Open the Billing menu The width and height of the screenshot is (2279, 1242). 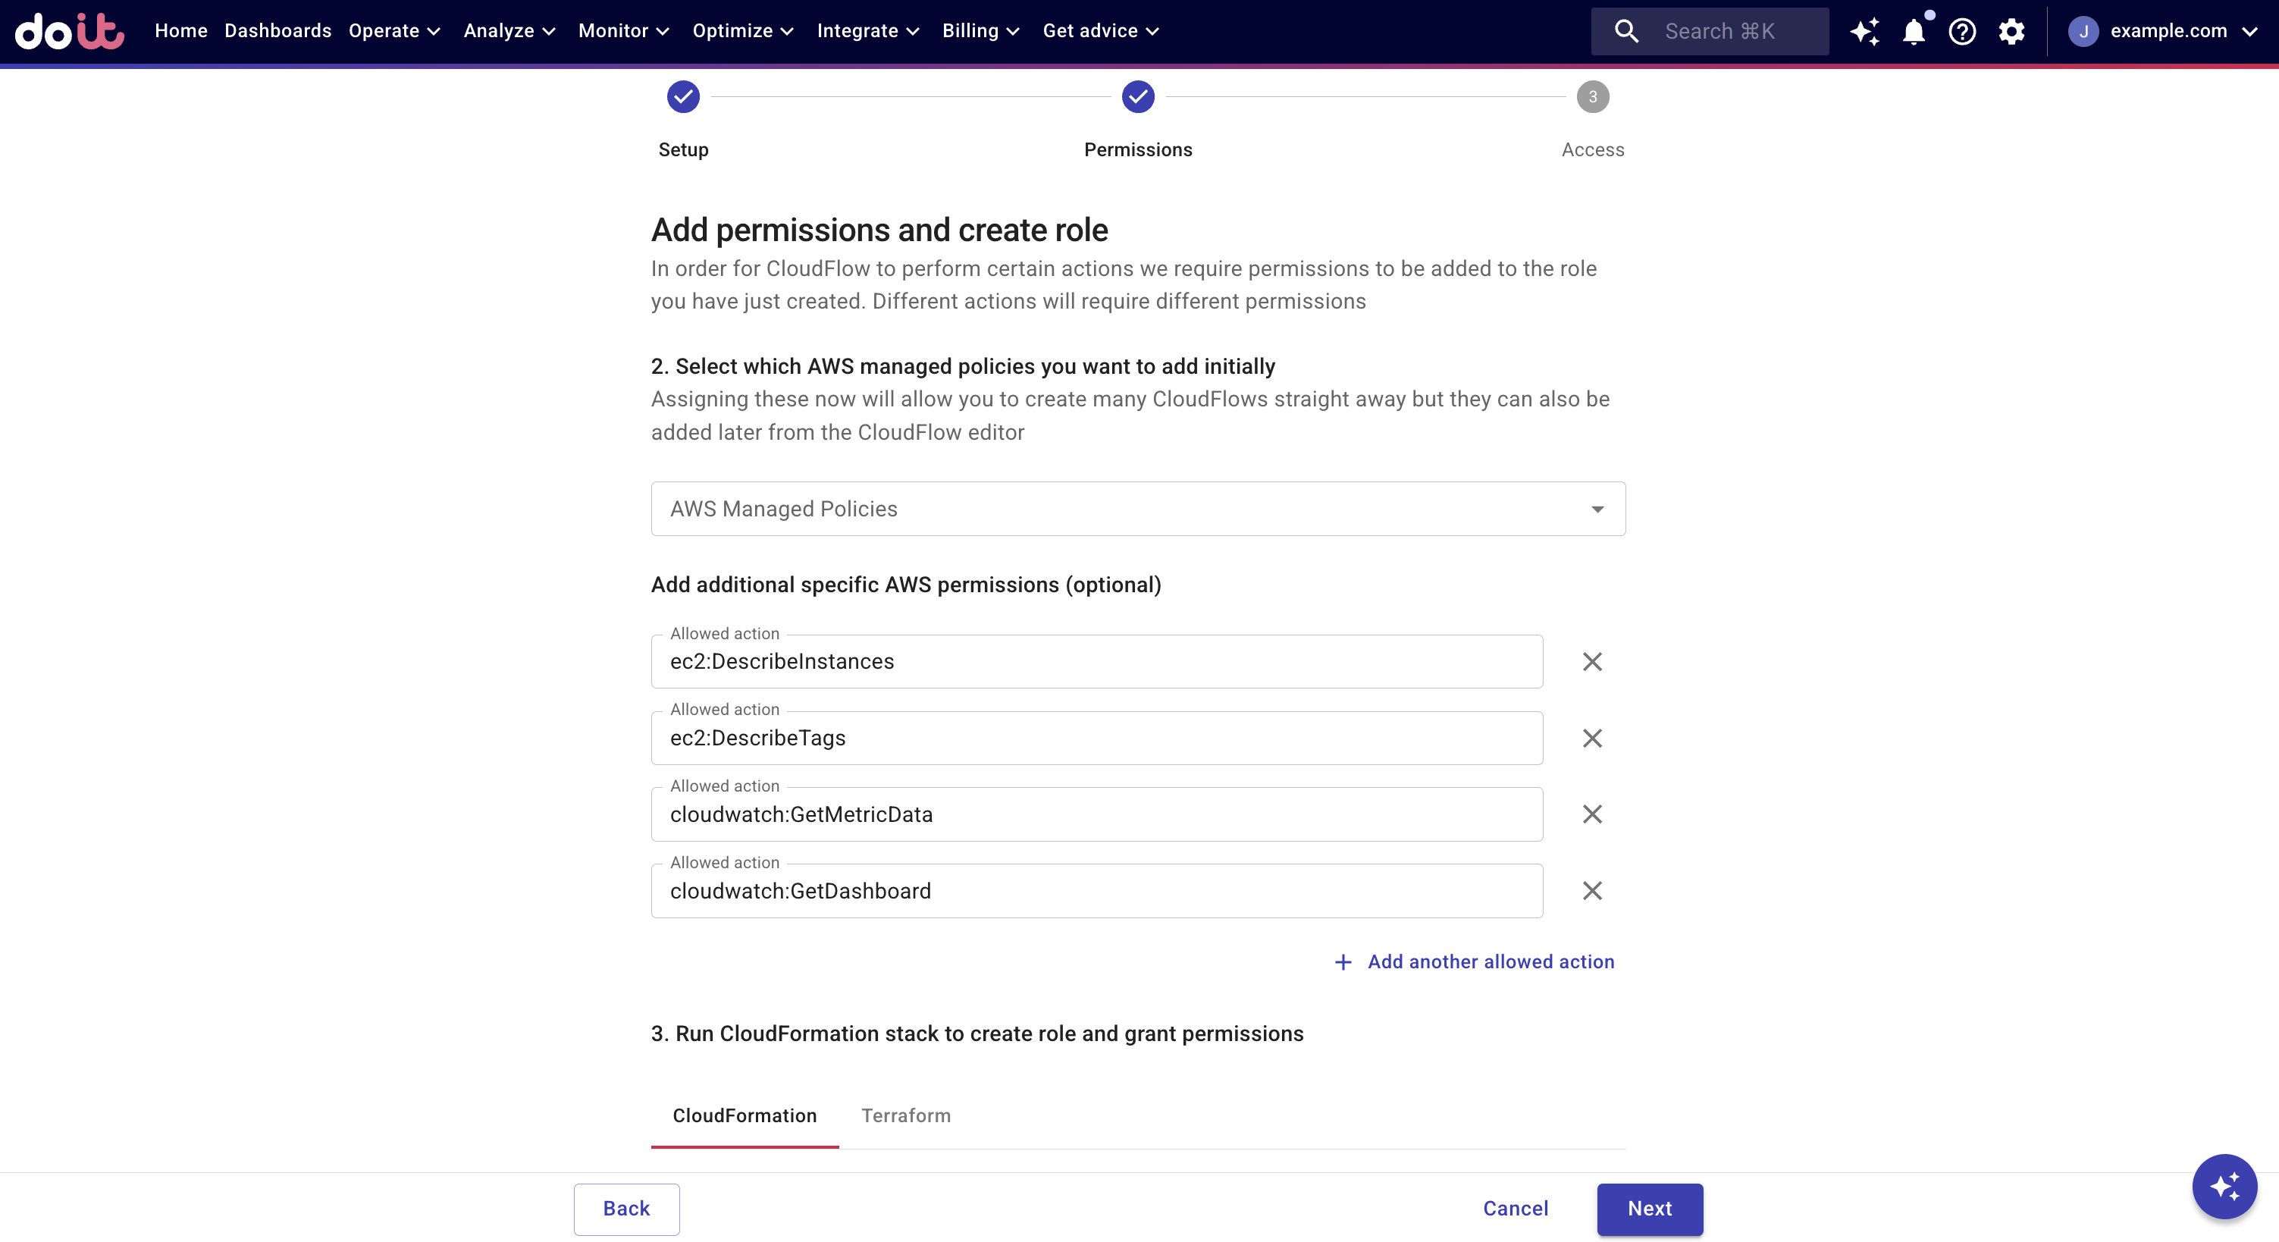[x=980, y=31]
